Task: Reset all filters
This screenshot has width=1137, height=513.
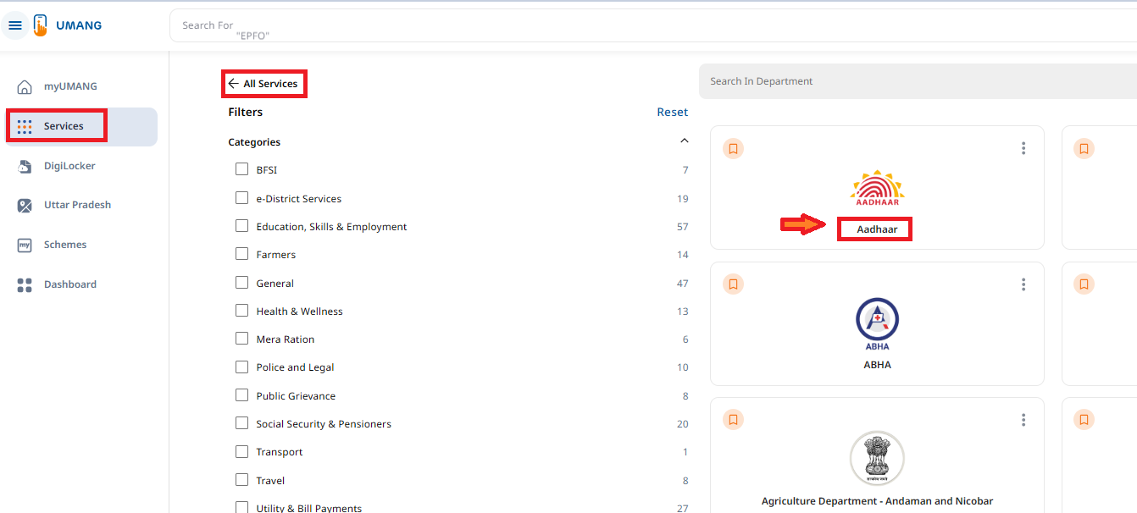Action: [x=672, y=112]
